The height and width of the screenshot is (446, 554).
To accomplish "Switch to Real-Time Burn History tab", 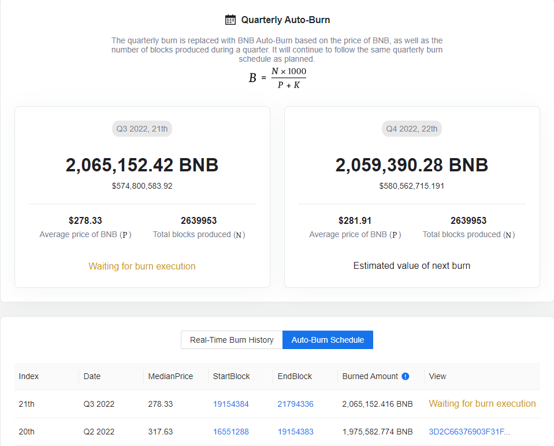I will [232, 340].
